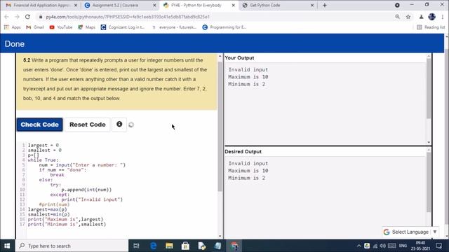Open a new browser tab
The width and height of the screenshot is (449, 252).
click(324, 5)
